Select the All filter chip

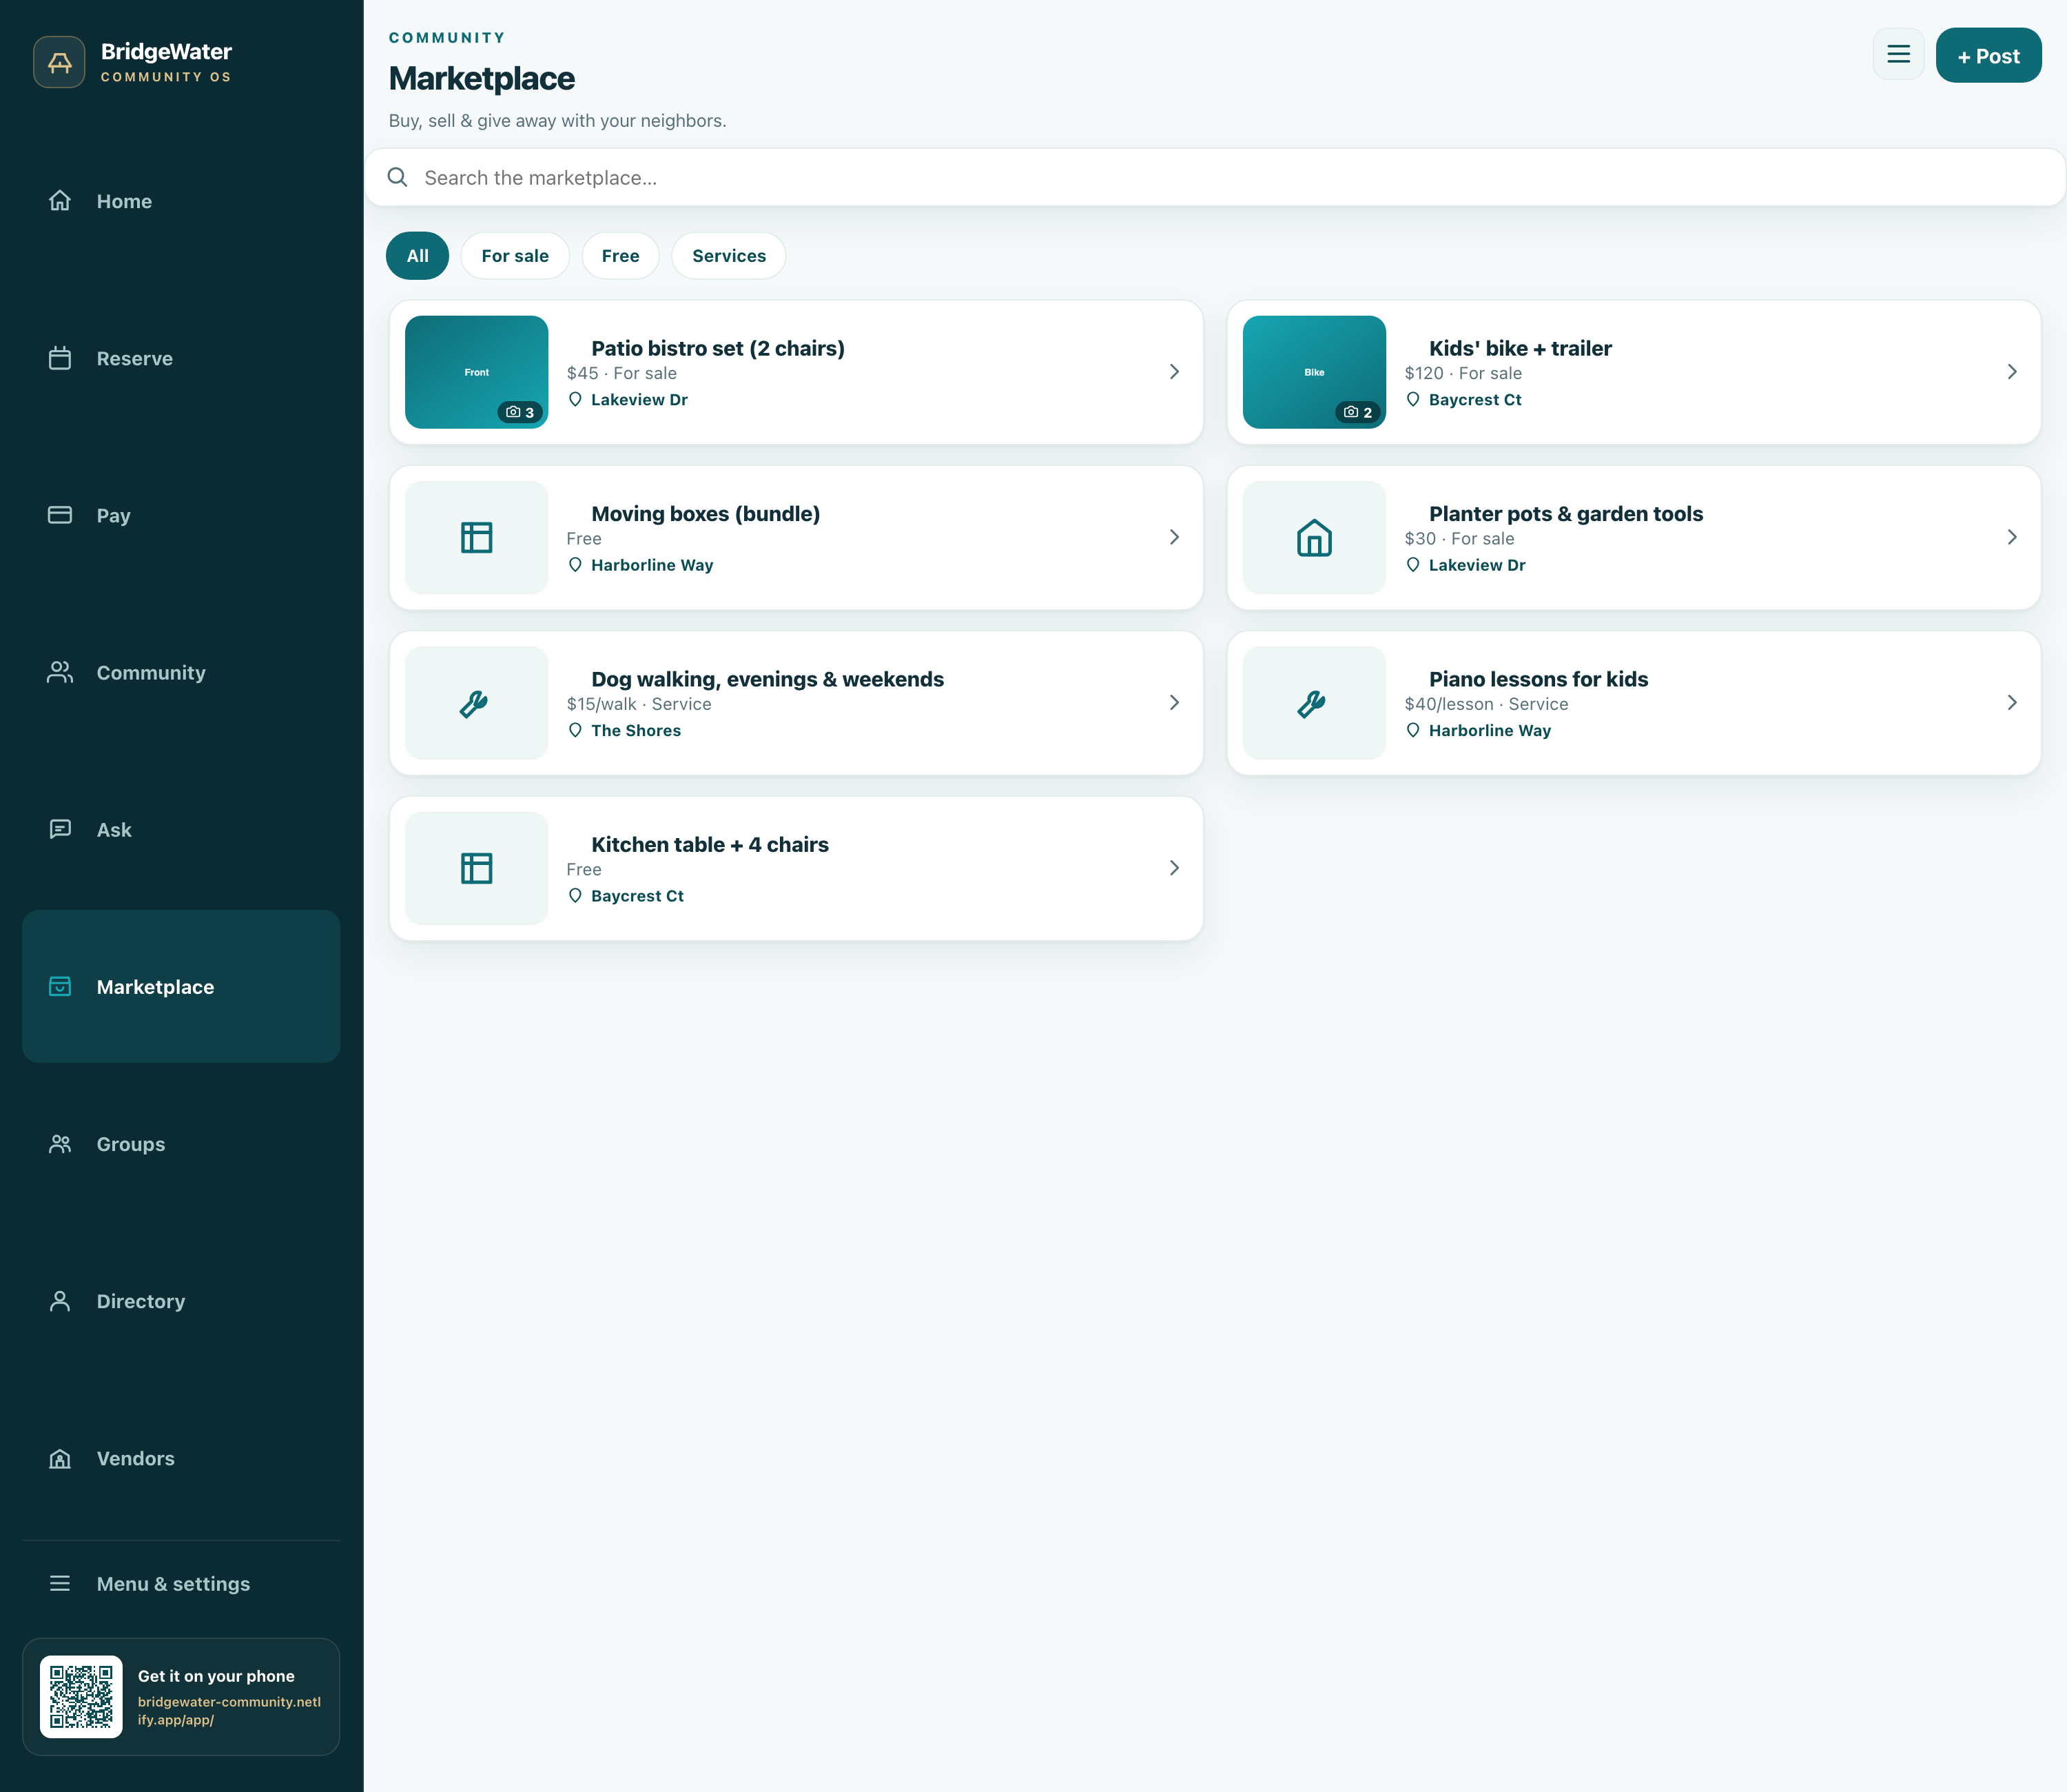[x=418, y=256]
